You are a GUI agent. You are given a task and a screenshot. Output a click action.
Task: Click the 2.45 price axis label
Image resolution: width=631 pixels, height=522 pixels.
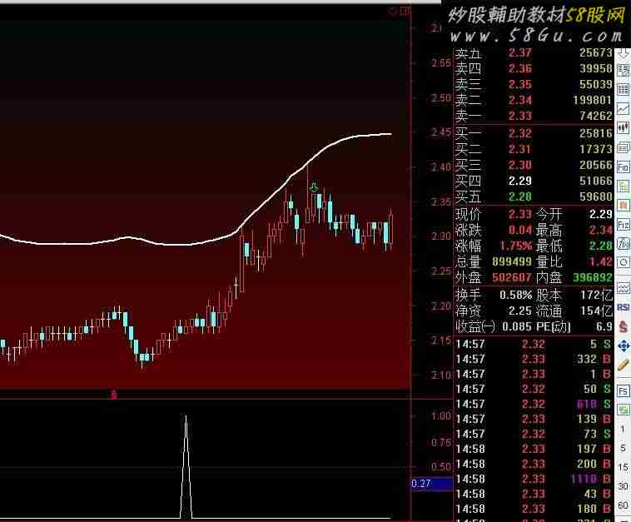[x=441, y=132]
